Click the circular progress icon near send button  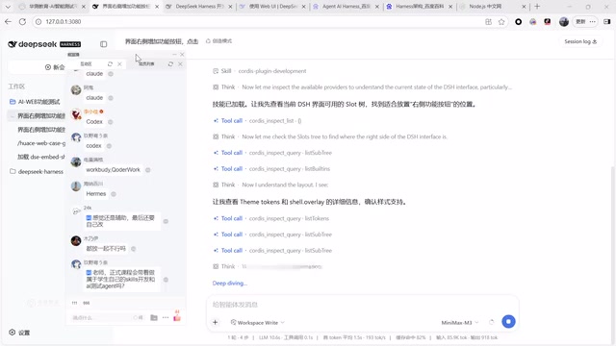(x=492, y=322)
